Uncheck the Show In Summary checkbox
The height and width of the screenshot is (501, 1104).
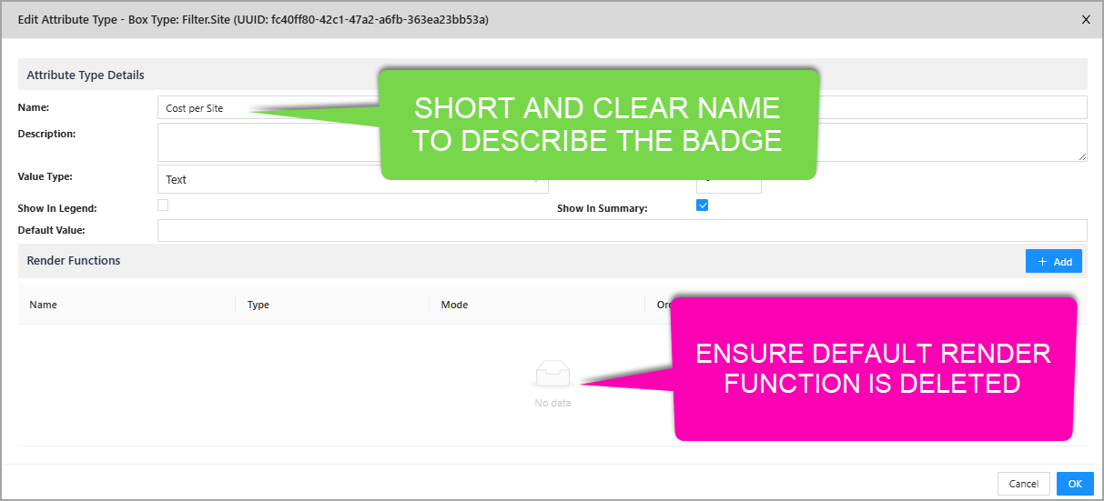click(x=702, y=205)
